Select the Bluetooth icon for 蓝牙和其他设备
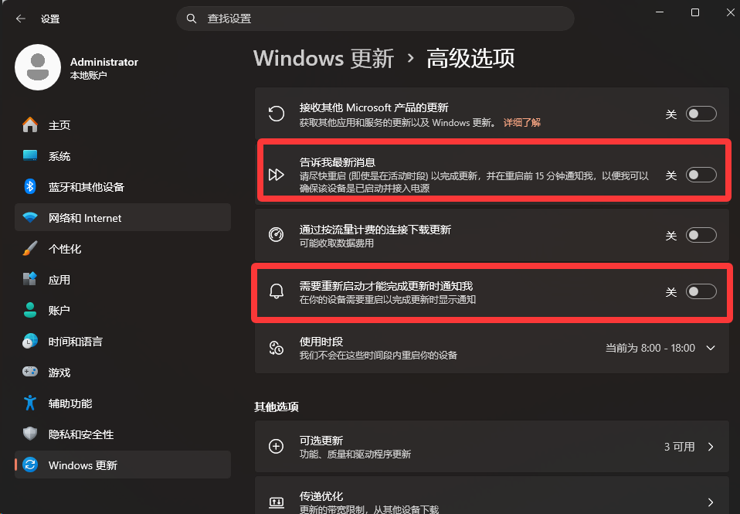Viewport: 740px width, 514px height. pos(29,186)
